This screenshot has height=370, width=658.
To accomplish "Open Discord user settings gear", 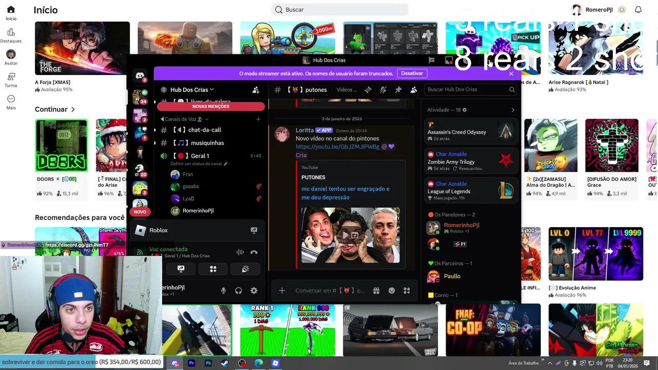I will [x=254, y=290].
